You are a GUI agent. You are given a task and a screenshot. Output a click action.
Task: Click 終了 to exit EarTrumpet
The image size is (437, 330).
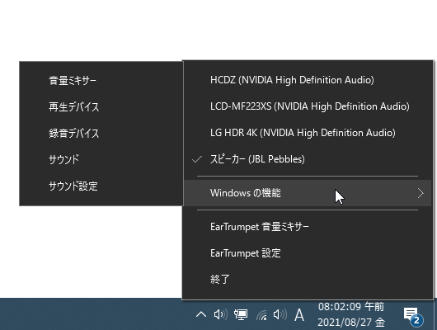coord(308,280)
